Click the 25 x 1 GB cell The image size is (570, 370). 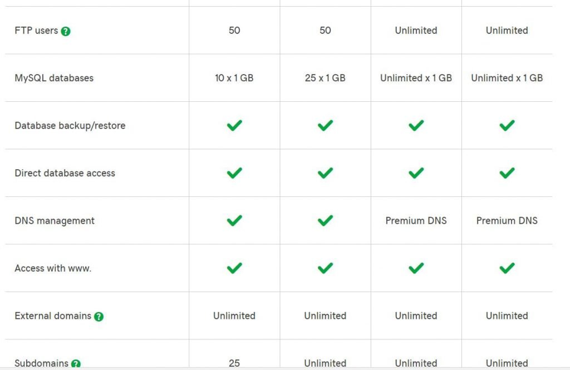[x=325, y=78]
